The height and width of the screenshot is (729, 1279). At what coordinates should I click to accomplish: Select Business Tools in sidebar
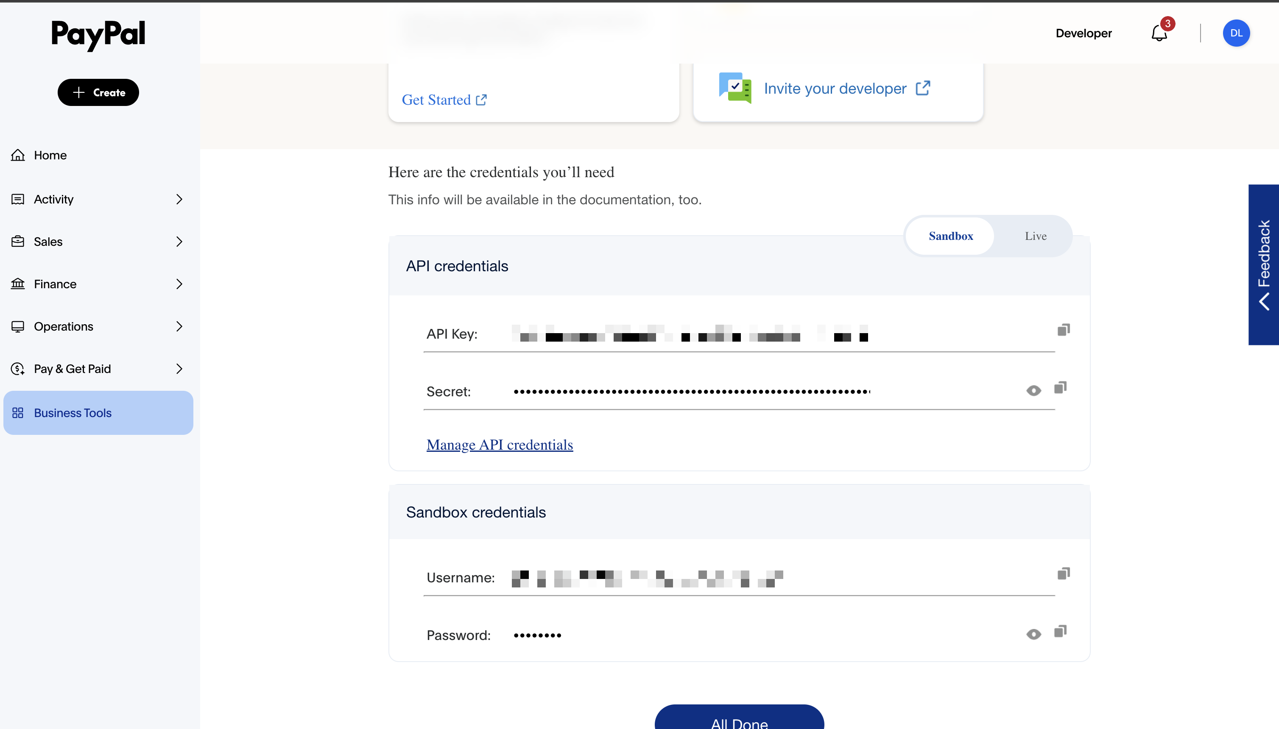pyautogui.click(x=98, y=413)
